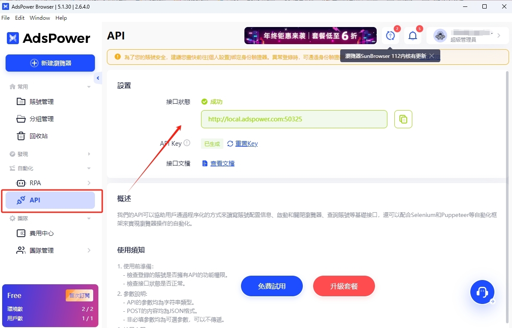This screenshot has width=512, height=328.
Task: Copy the API address with copy icon
Action: click(403, 119)
